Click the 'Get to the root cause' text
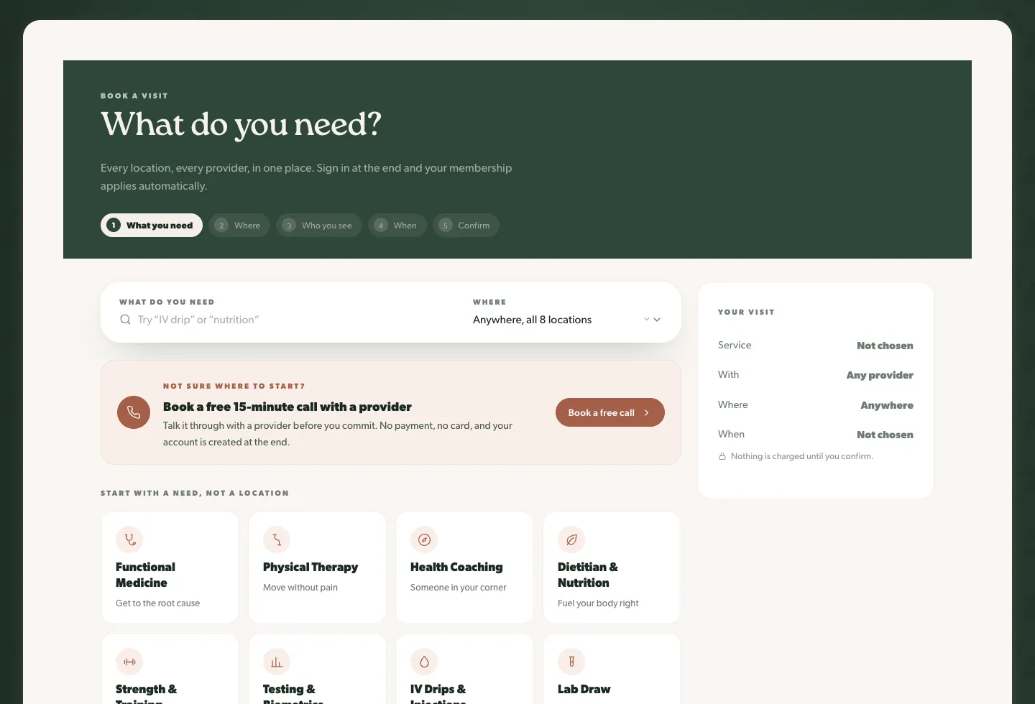This screenshot has height=704, width=1035. coord(157,603)
